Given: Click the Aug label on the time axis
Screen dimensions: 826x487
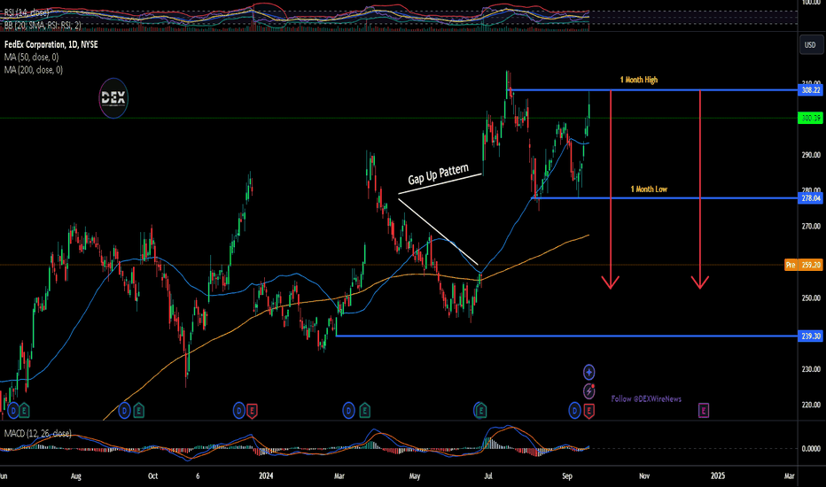Looking at the screenshot, I should (x=76, y=476).
